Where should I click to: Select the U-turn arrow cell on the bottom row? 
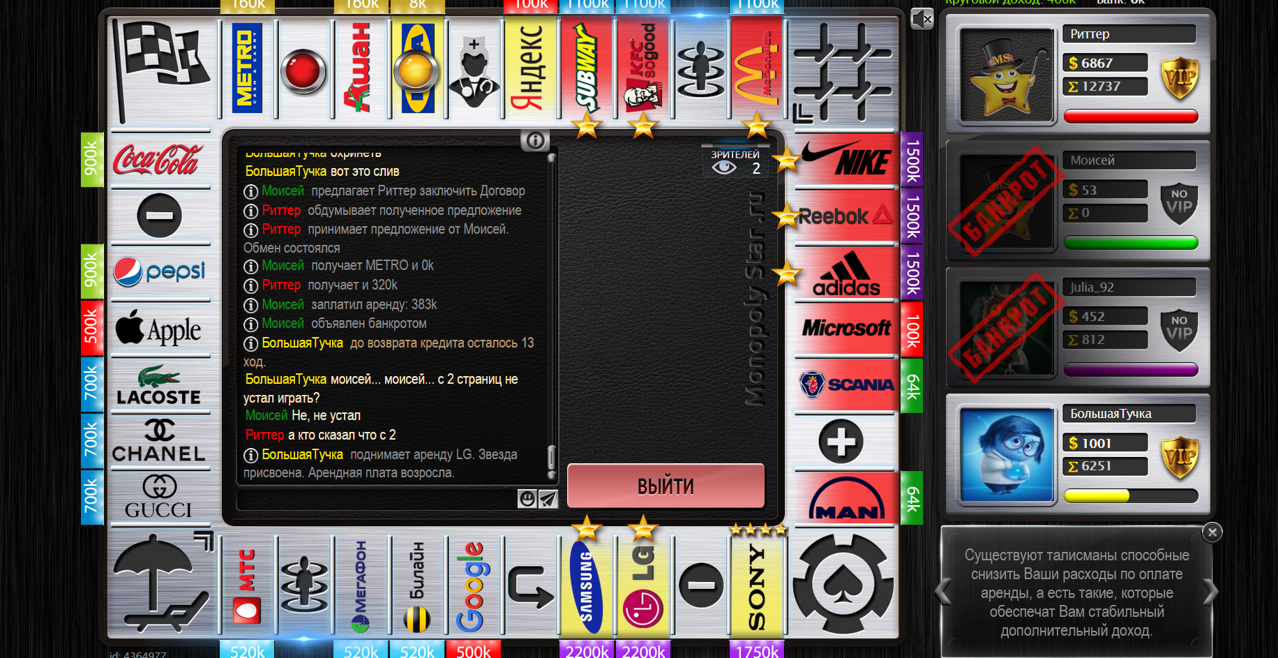point(531,586)
